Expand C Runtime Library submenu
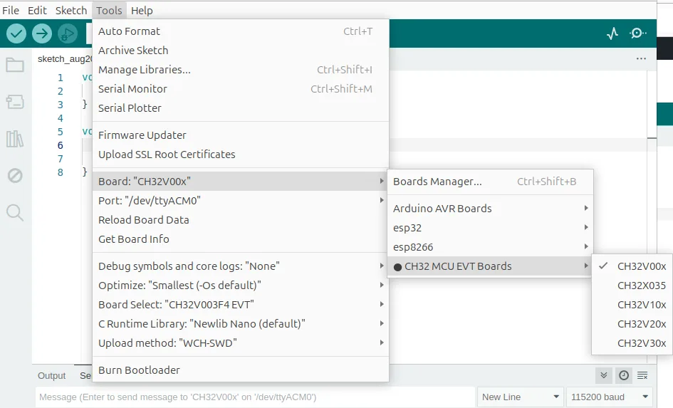 click(x=241, y=324)
